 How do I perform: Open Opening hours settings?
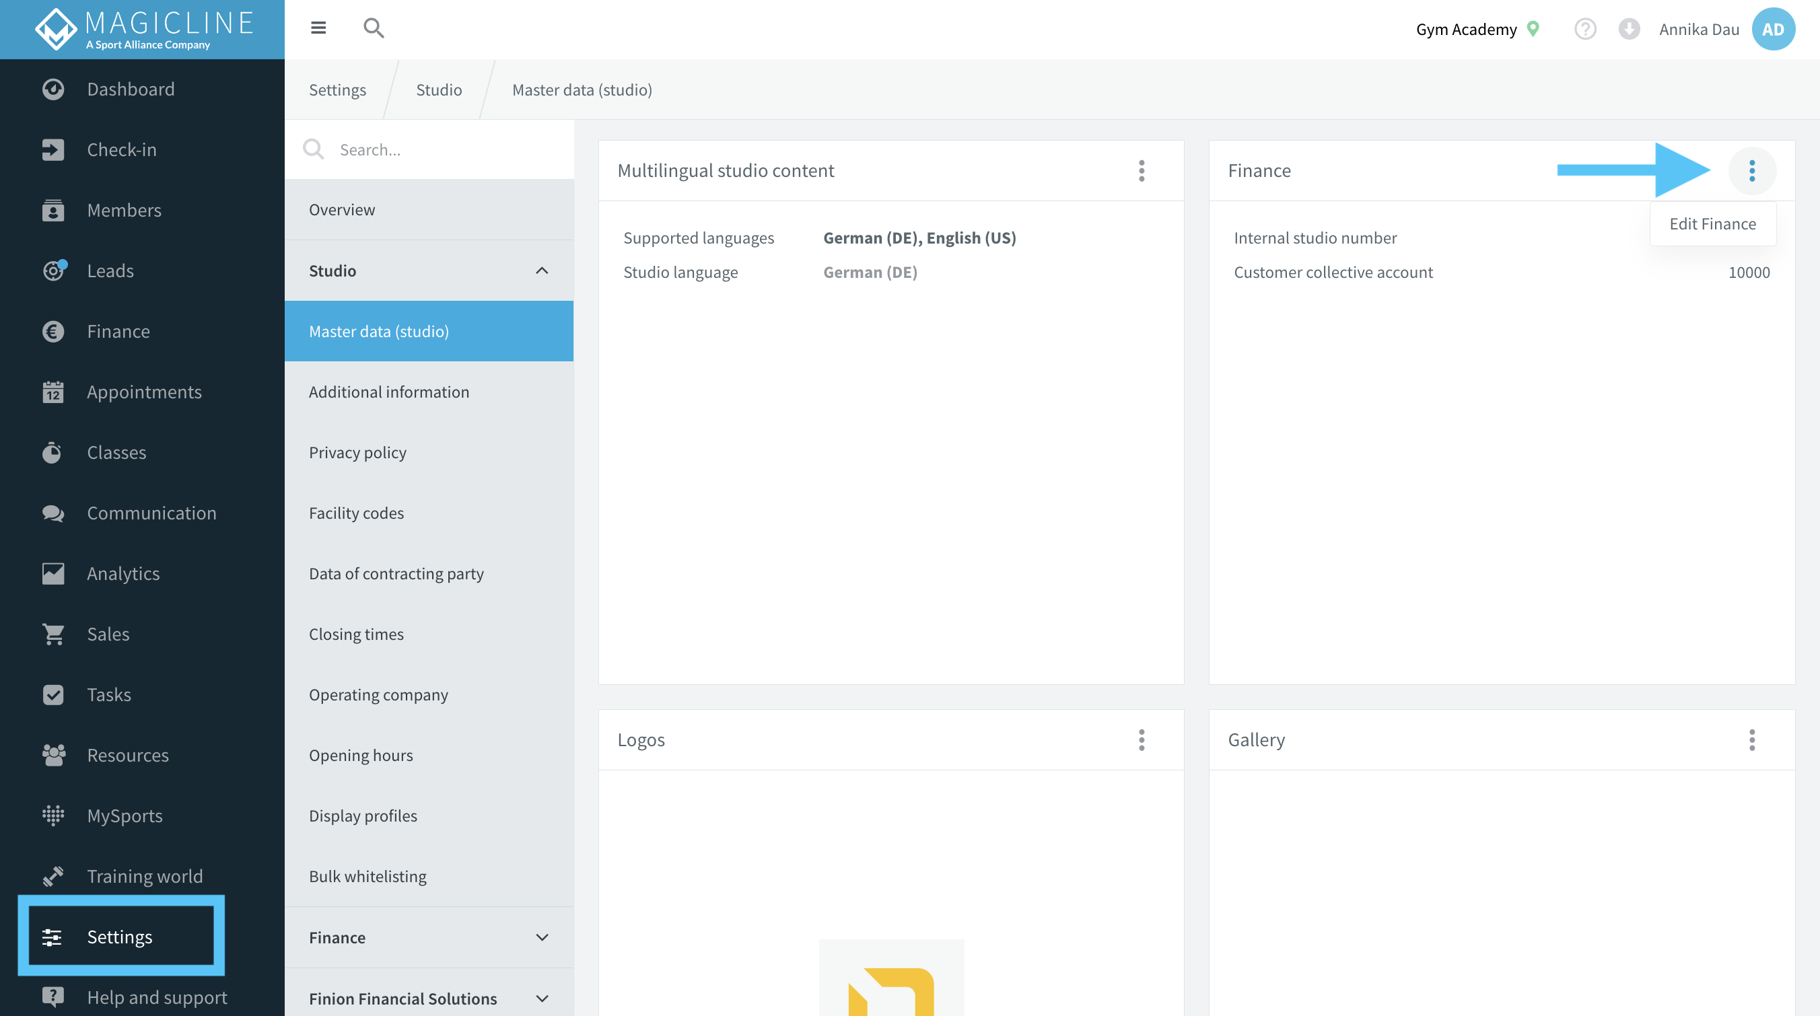tap(429, 756)
